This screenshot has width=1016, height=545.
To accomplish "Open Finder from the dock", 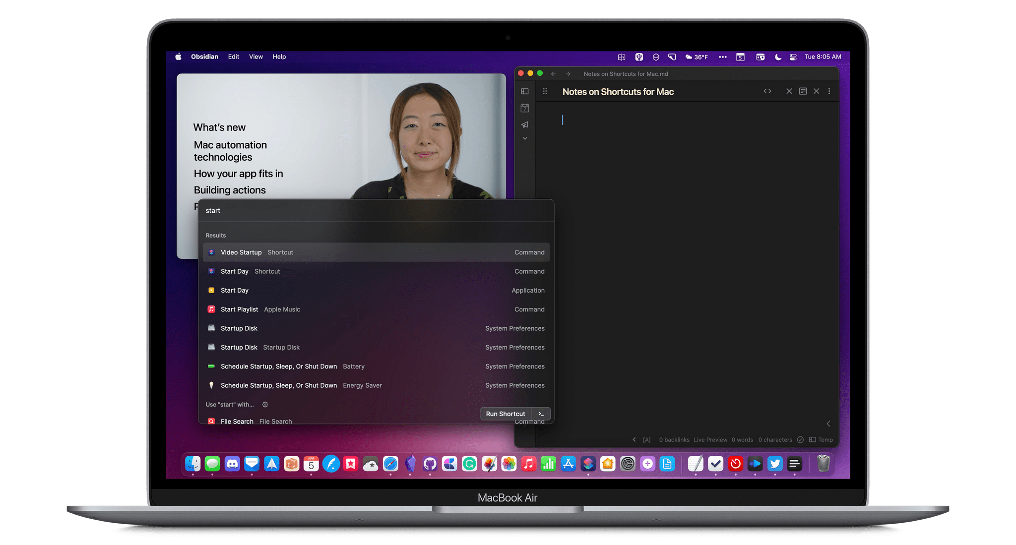I will tap(192, 464).
